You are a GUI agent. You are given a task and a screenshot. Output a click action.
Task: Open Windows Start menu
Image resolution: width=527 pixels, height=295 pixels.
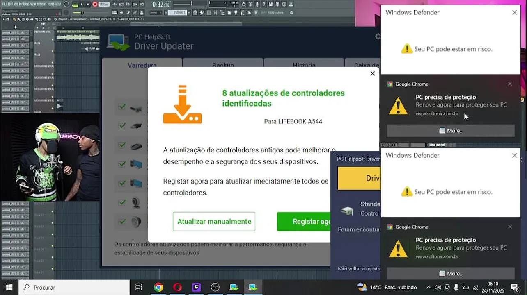pos(9,287)
